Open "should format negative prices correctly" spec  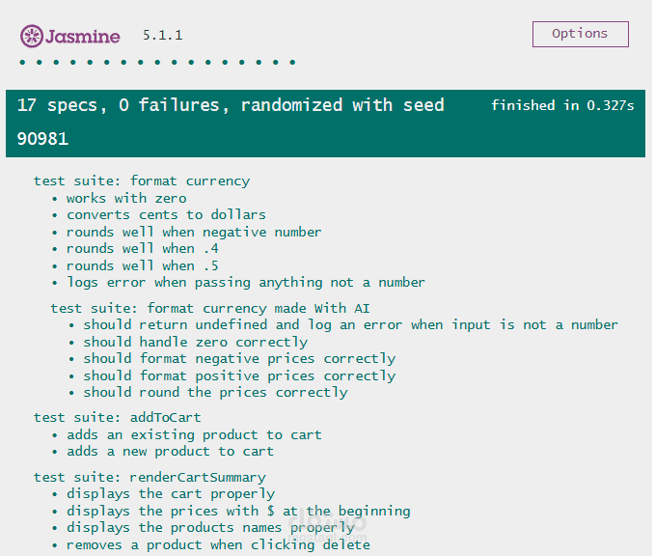click(239, 359)
